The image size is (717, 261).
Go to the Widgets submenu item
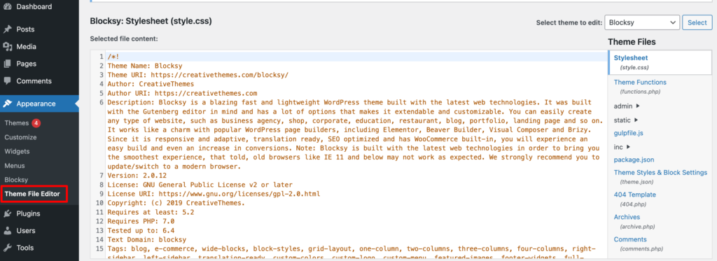click(18, 151)
